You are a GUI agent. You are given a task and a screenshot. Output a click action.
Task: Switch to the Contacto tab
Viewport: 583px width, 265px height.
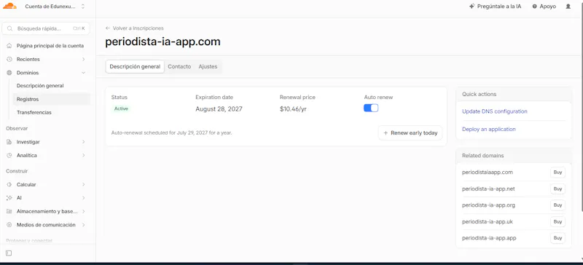179,66
